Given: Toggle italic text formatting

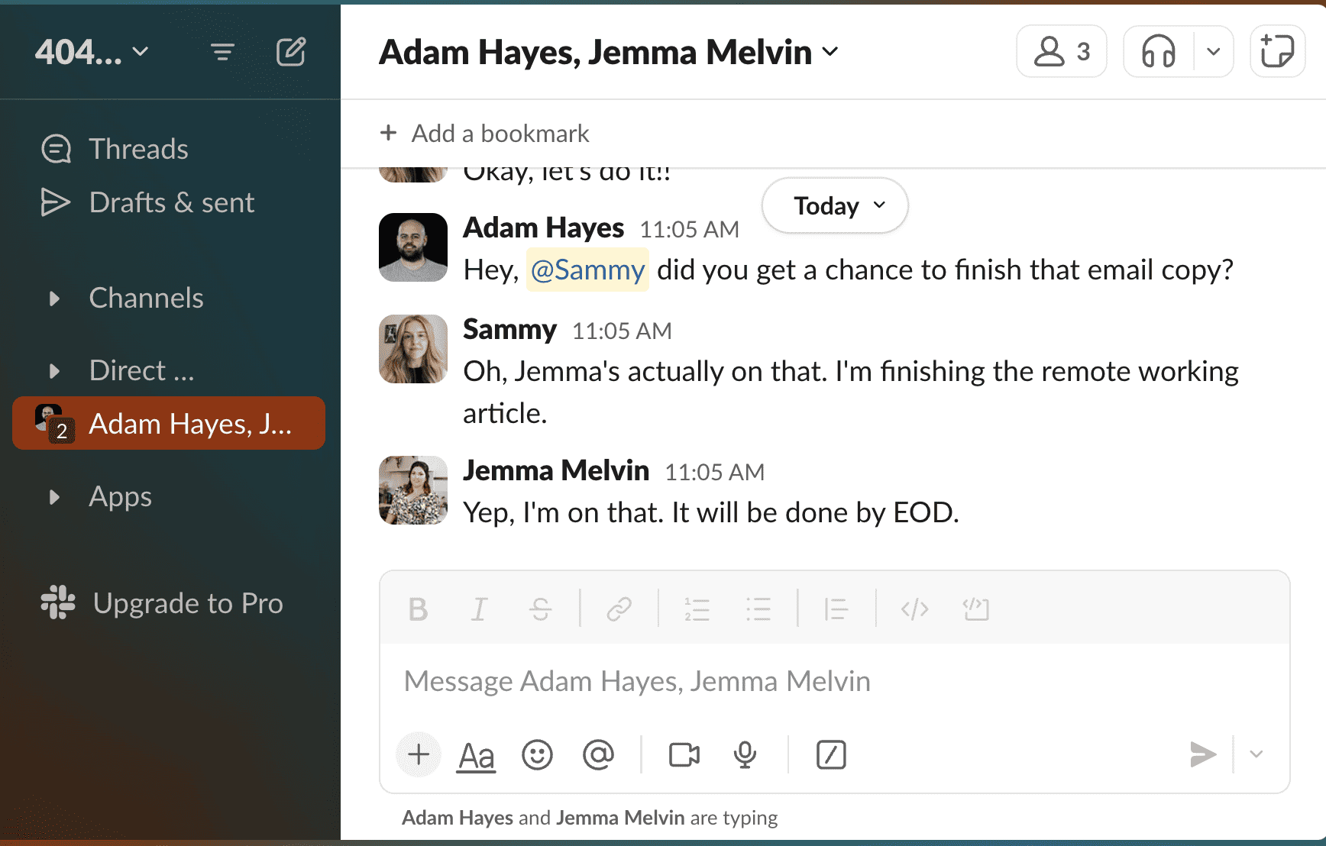Looking at the screenshot, I should (479, 609).
